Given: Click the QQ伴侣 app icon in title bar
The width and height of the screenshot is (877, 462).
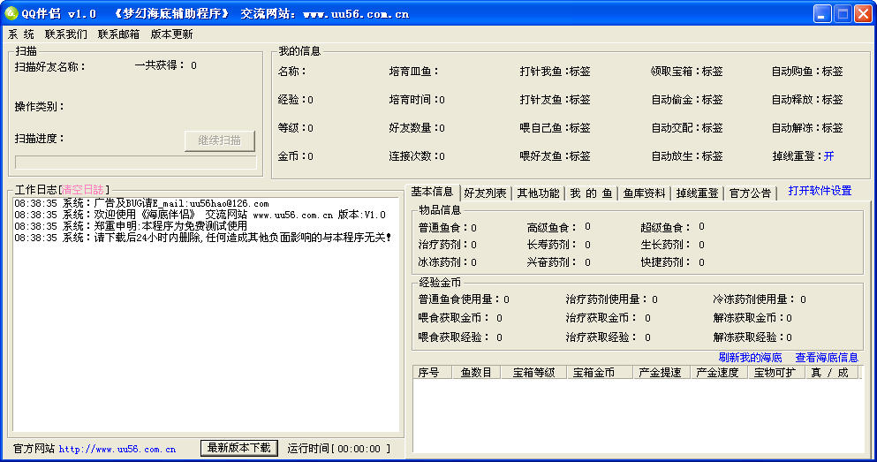Looking at the screenshot, I should [11, 13].
